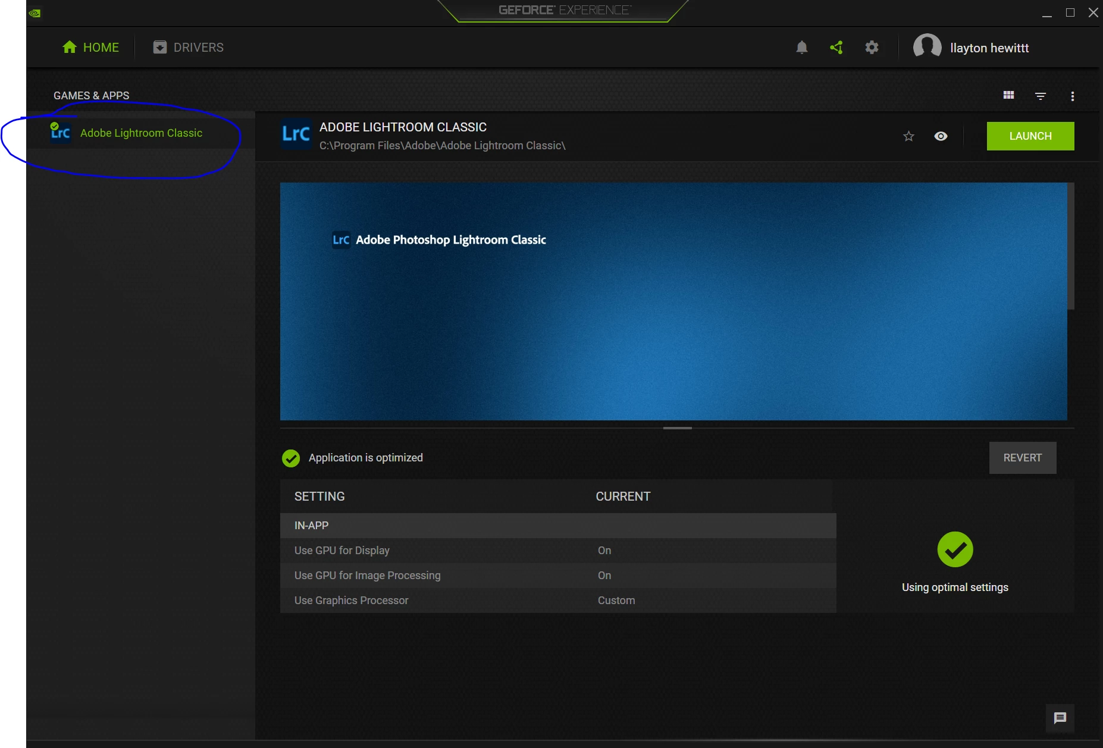Viewport: 1103px width, 748px height.
Task: Click the NVIDIA logo in title bar
Action: (35, 13)
